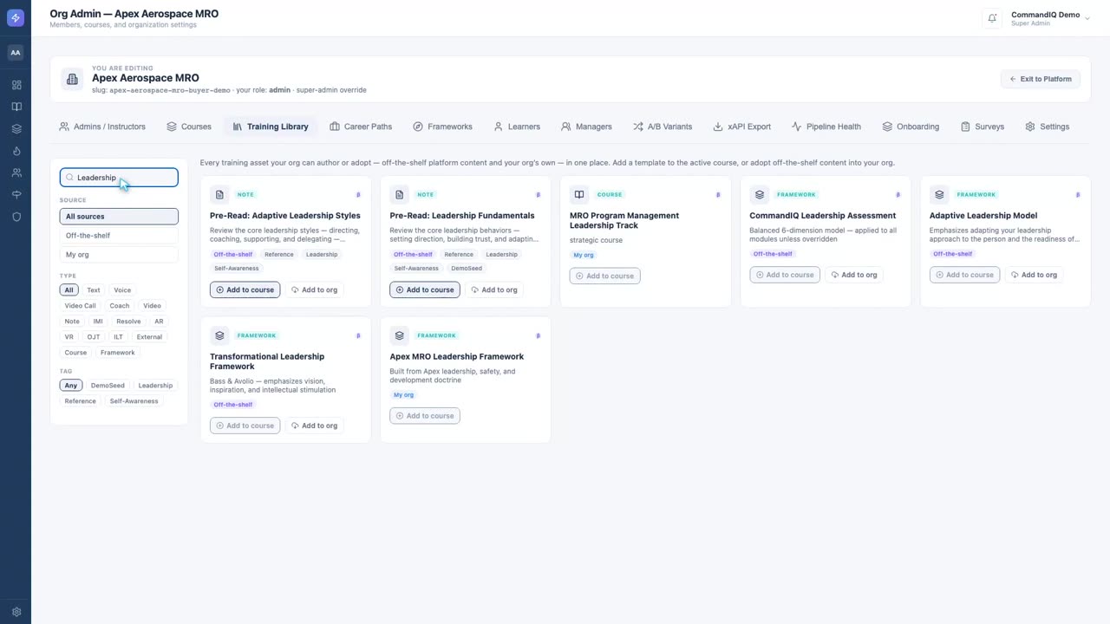Open the dashboard grid icon in sidebar

16,85
